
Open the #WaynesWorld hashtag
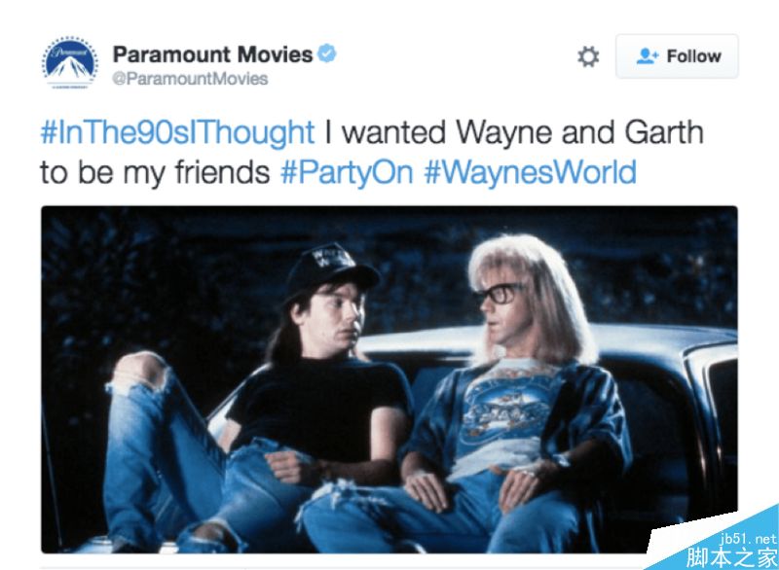click(x=530, y=172)
